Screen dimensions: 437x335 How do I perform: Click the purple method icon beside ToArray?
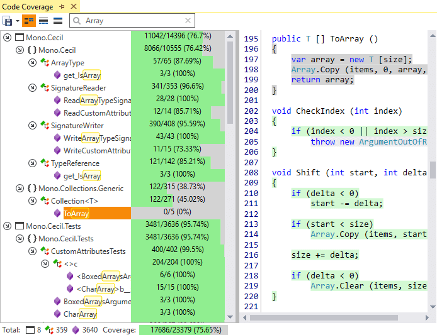click(x=57, y=214)
